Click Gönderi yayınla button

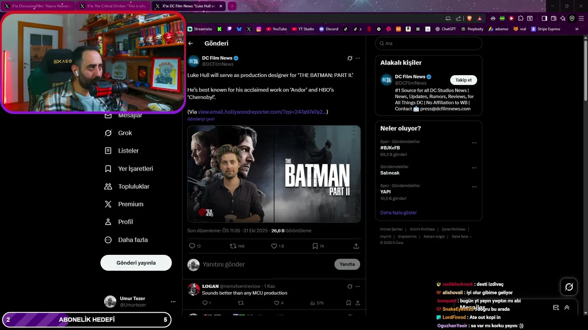click(136, 263)
